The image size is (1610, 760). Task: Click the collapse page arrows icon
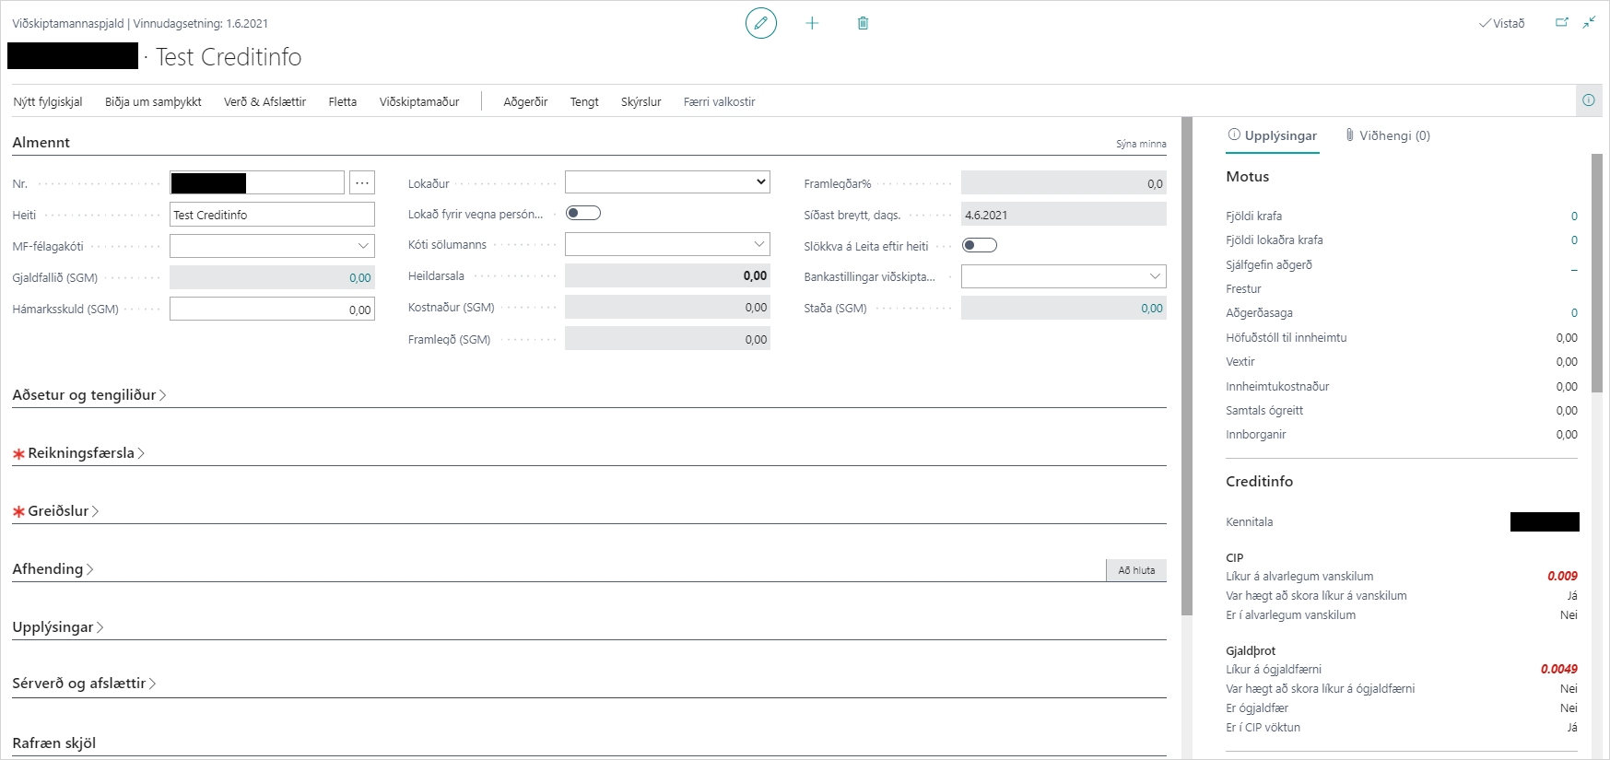coord(1589,23)
